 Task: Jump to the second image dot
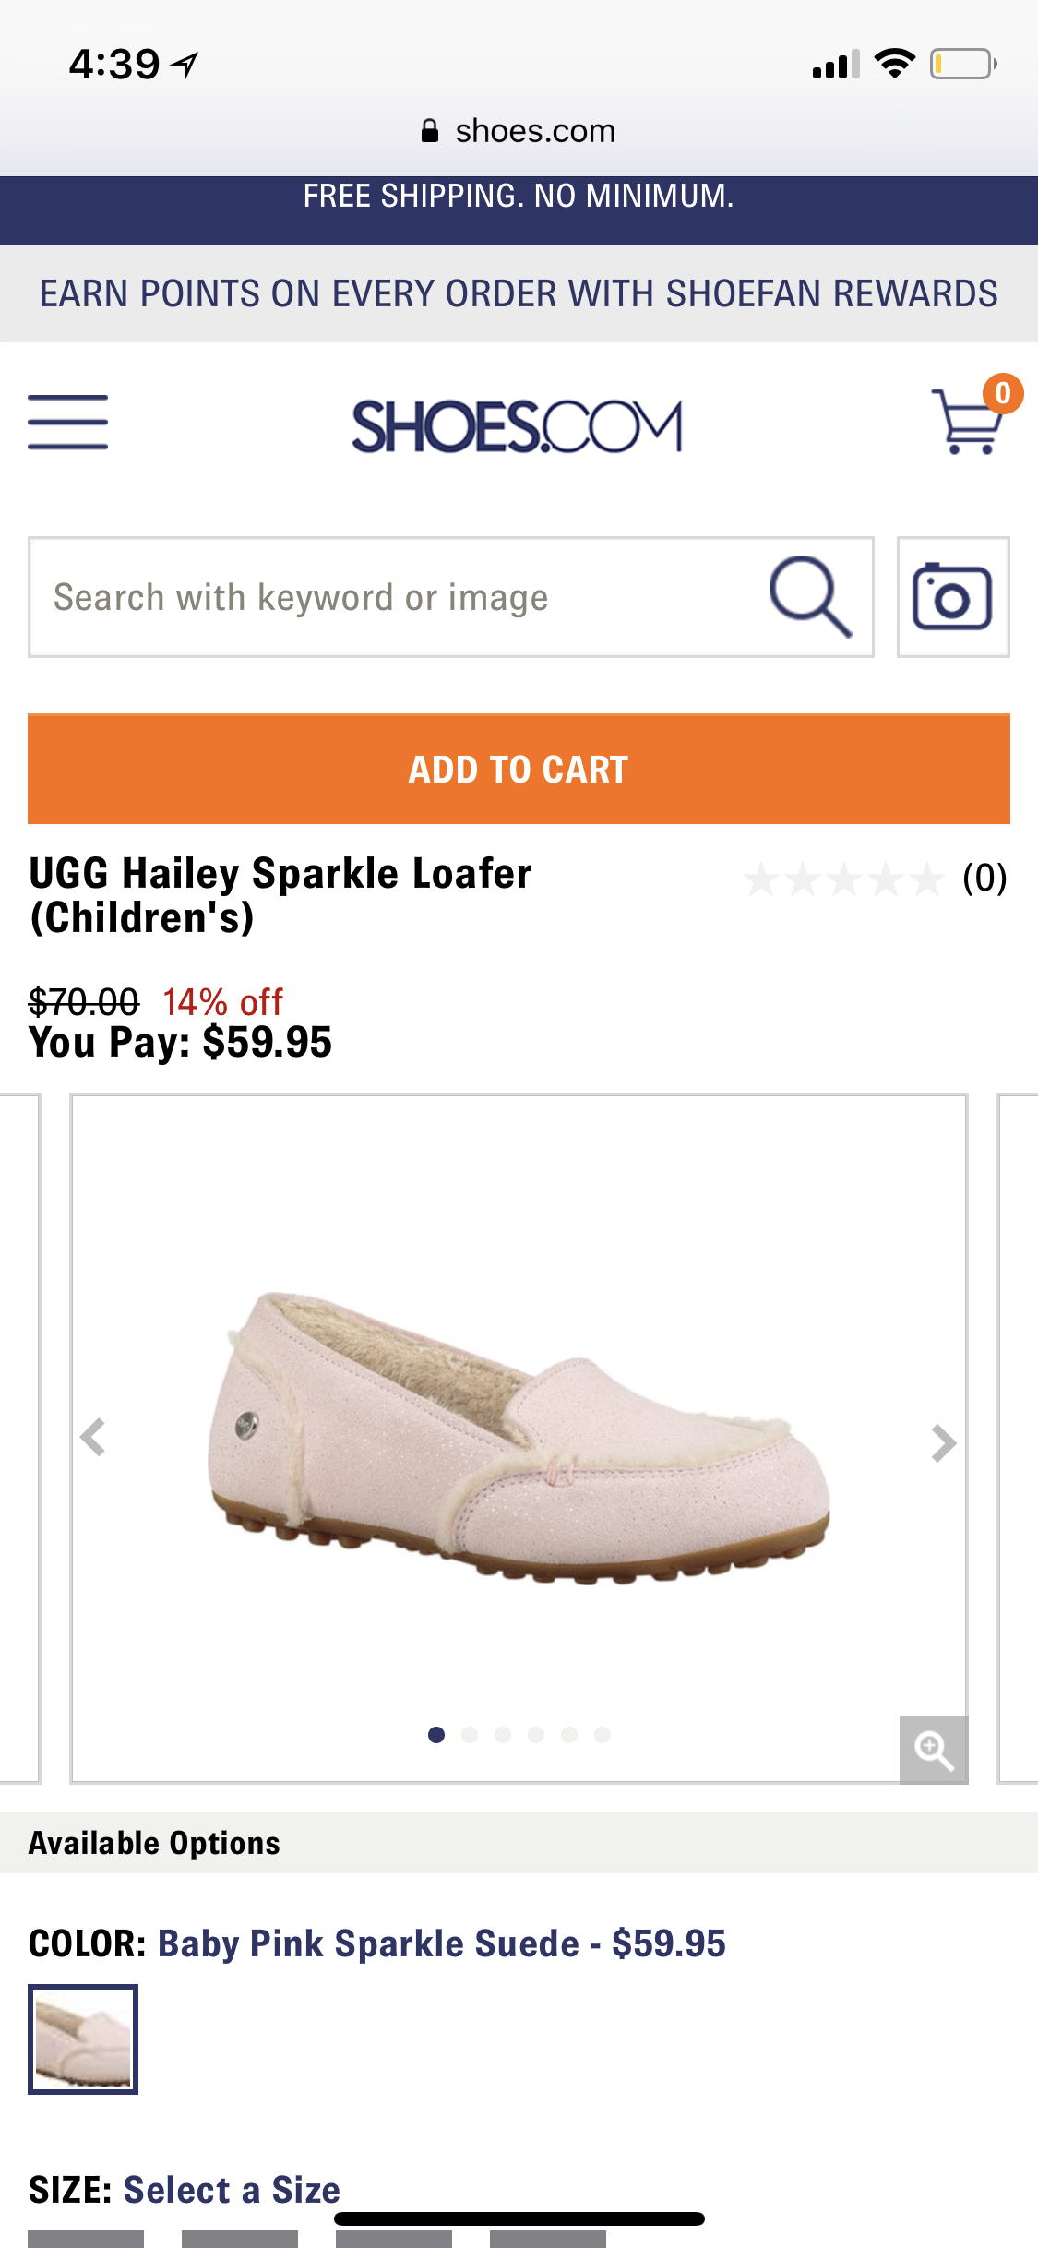pyautogui.click(x=470, y=1735)
